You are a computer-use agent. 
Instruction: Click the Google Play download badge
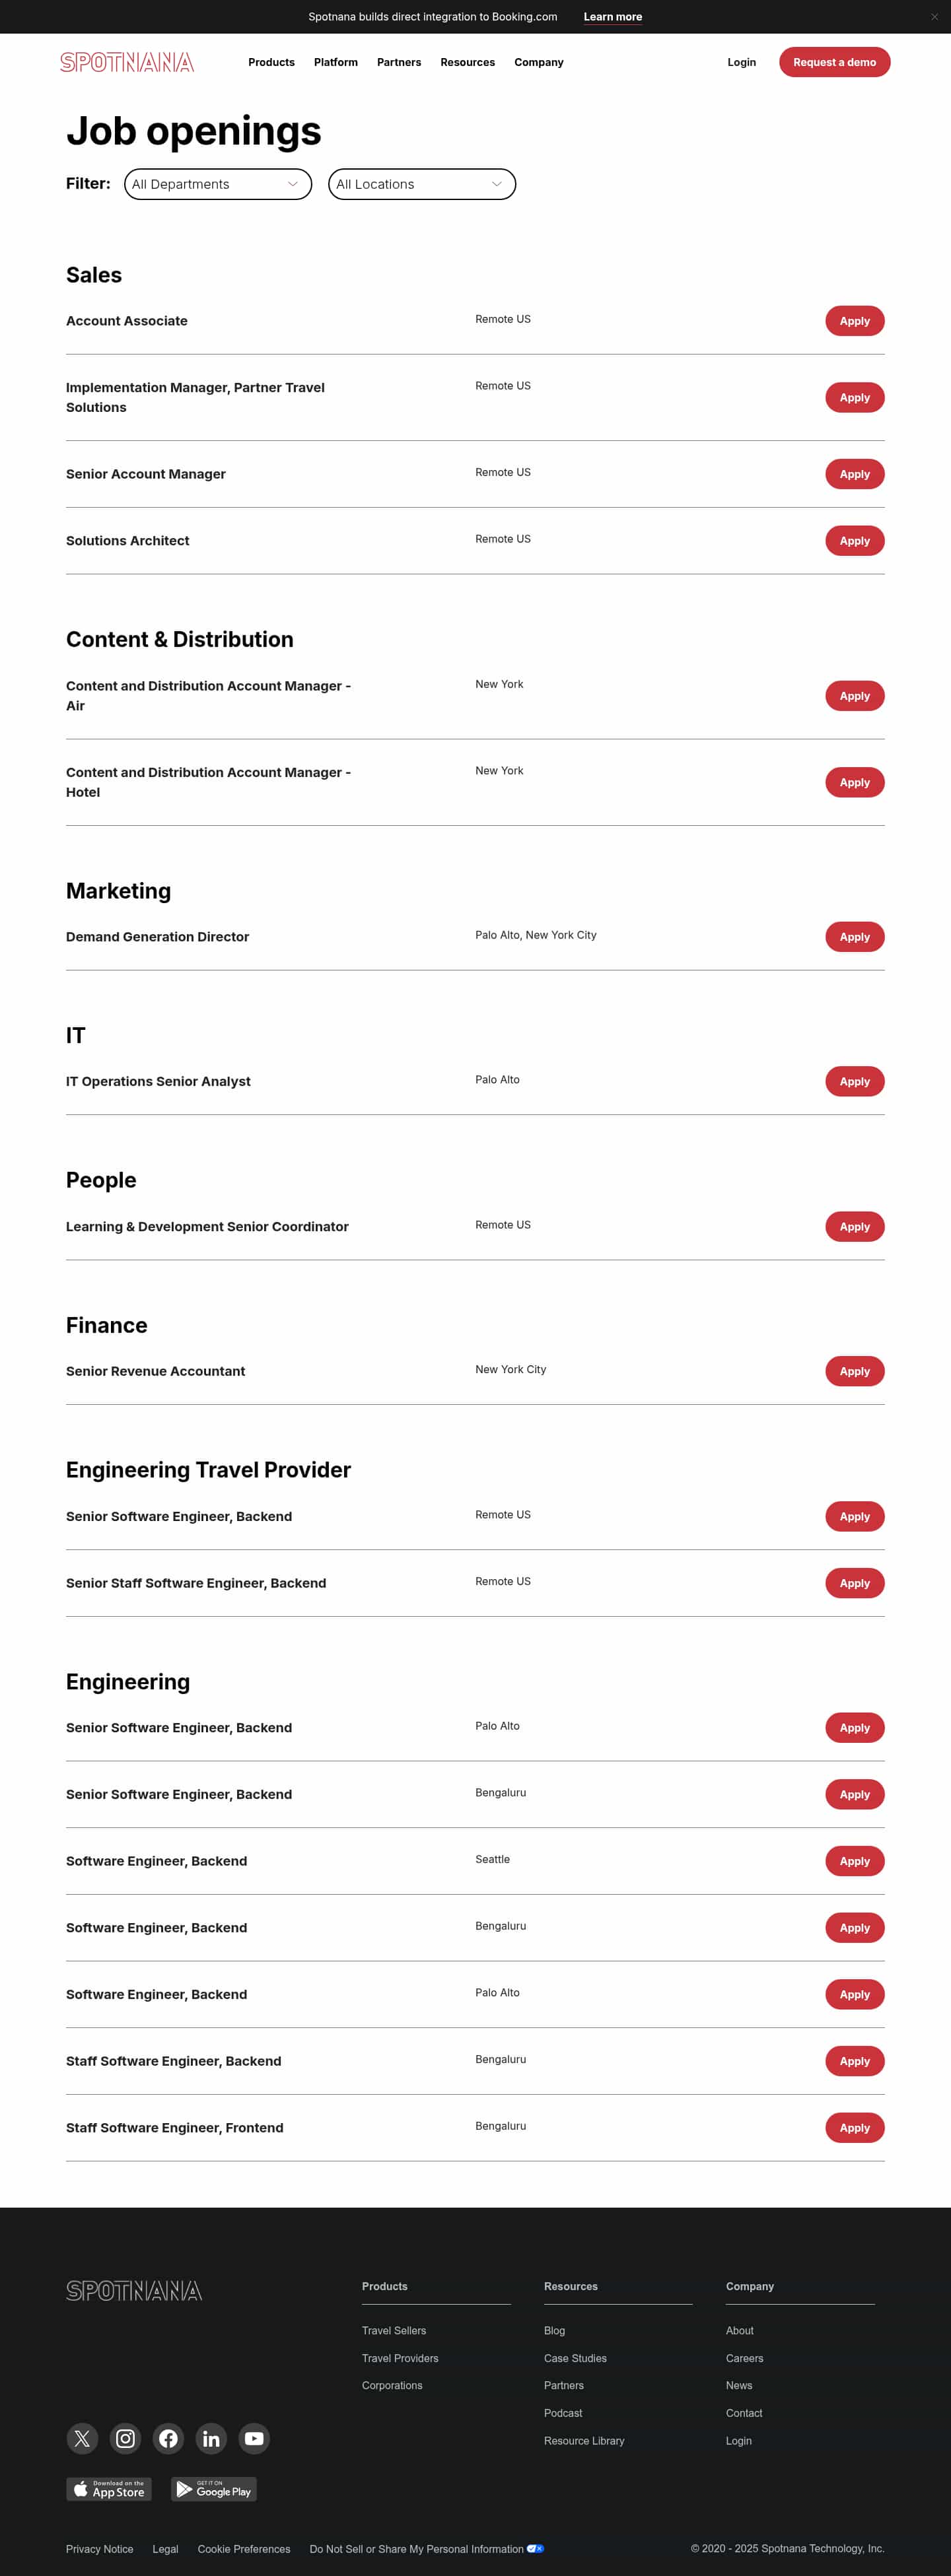coord(214,2489)
